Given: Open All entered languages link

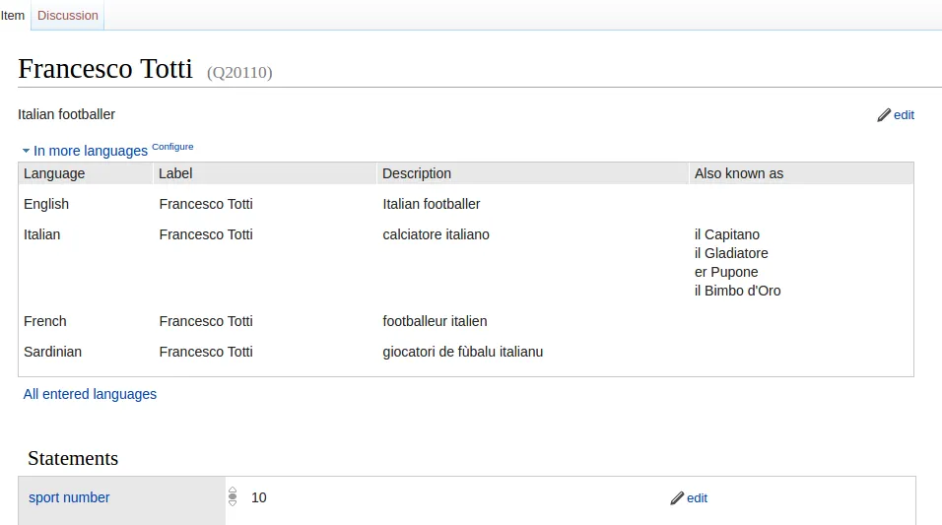Looking at the screenshot, I should pos(90,394).
